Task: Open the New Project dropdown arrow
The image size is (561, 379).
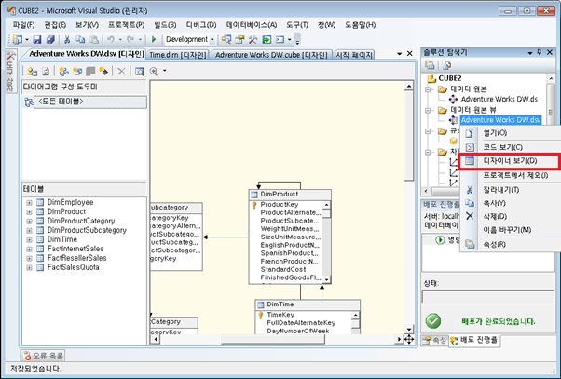Action: tap(27, 39)
